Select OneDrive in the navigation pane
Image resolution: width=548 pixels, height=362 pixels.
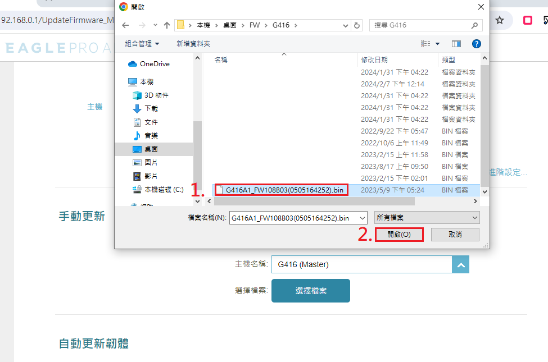click(154, 64)
